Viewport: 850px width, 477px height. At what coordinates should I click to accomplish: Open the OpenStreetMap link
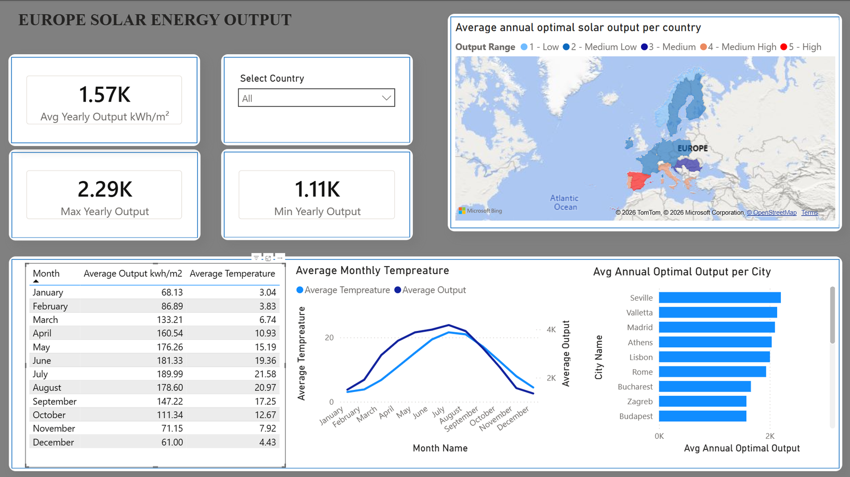pyautogui.click(x=772, y=212)
